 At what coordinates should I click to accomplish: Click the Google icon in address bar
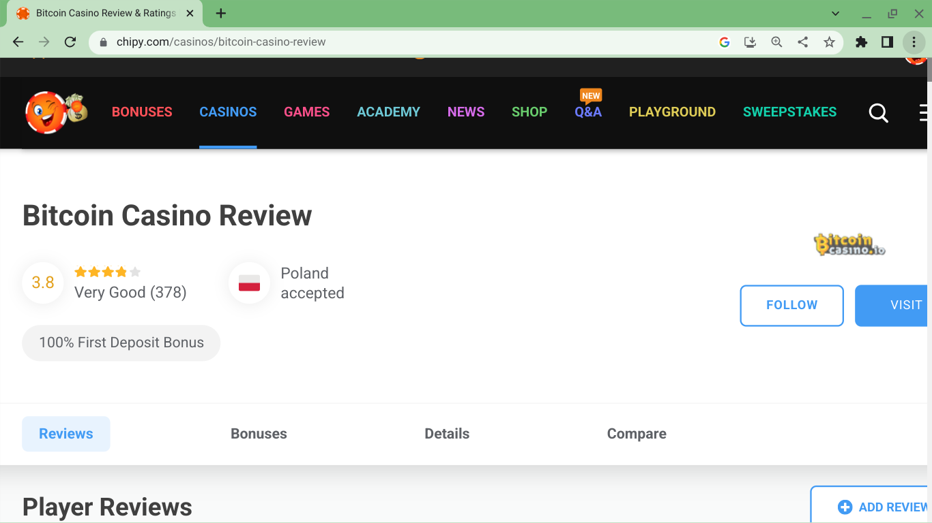[x=725, y=42]
